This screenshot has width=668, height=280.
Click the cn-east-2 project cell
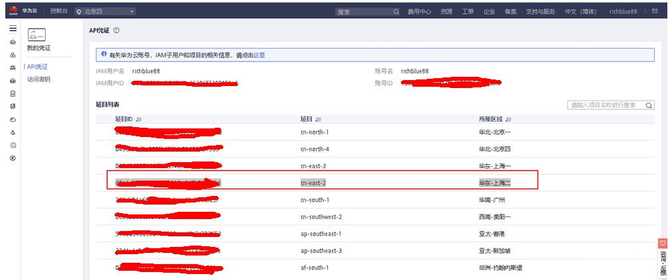click(x=313, y=183)
